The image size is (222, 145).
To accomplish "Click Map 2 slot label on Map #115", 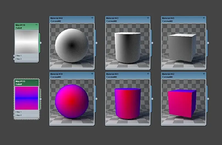I will [x=19, y=115].
